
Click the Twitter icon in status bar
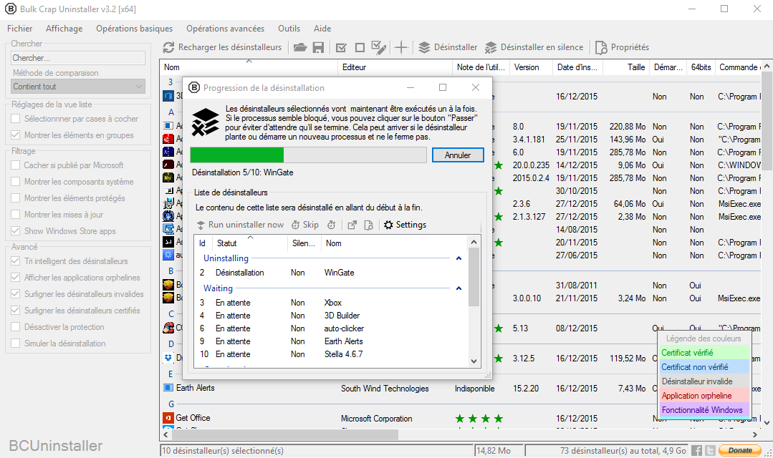coord(710,450)
